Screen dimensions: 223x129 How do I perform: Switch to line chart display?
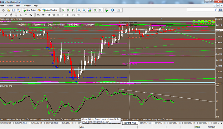coord(74,10)
